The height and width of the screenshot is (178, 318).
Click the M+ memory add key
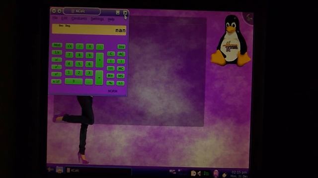tap(110, 76)
